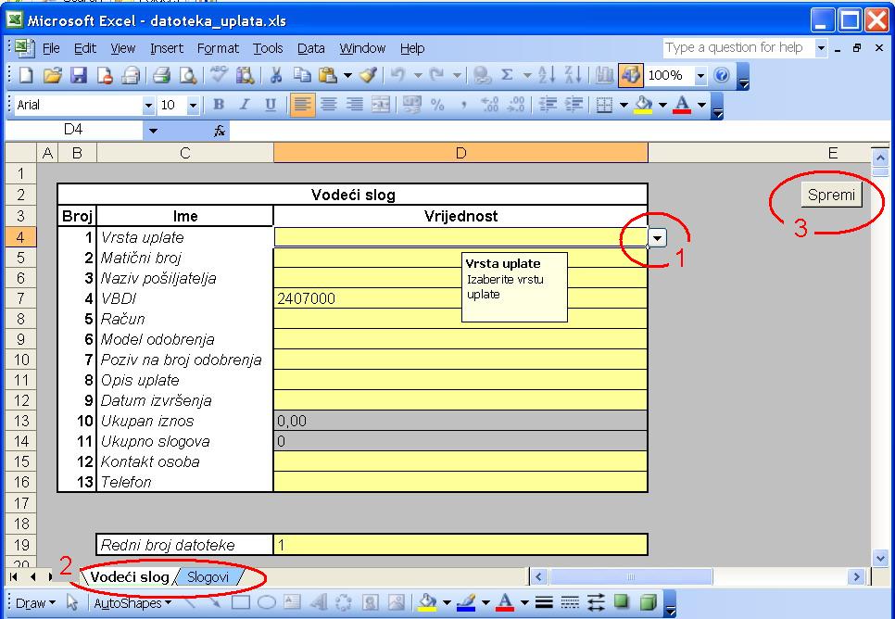Viewport: 895px width, 619px height.
Task: Open the AutoShapes menu button
Action: [132, 603]
